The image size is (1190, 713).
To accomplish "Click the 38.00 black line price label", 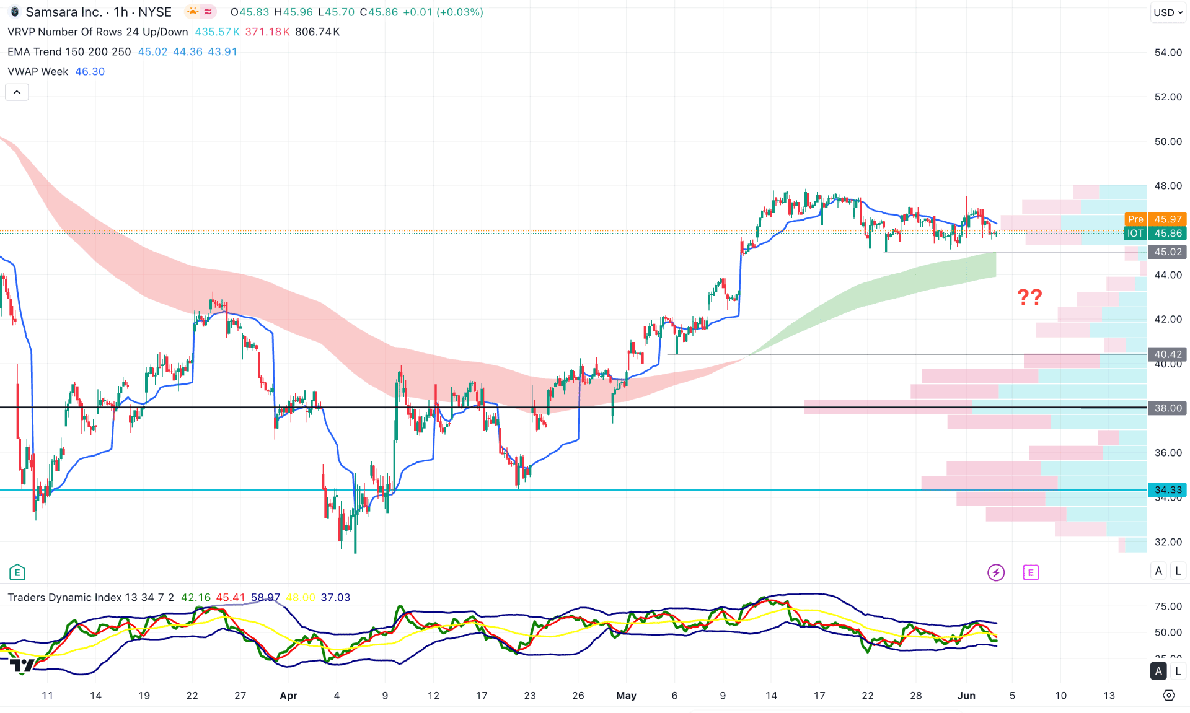I will pyautogui.click(x=1168, y=408).
